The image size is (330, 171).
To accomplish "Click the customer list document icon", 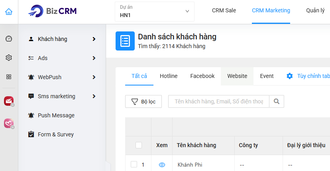I will [x=125, y=41].
